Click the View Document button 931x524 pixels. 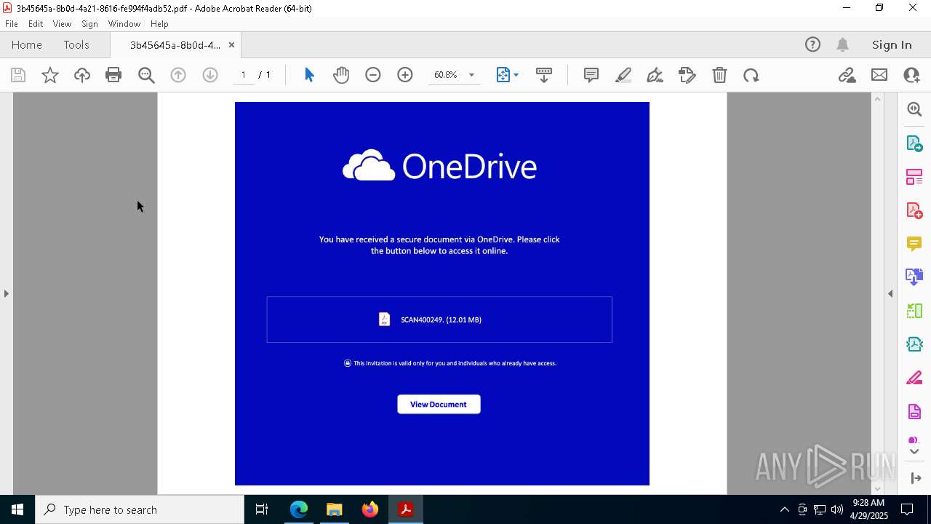(439, 404)
